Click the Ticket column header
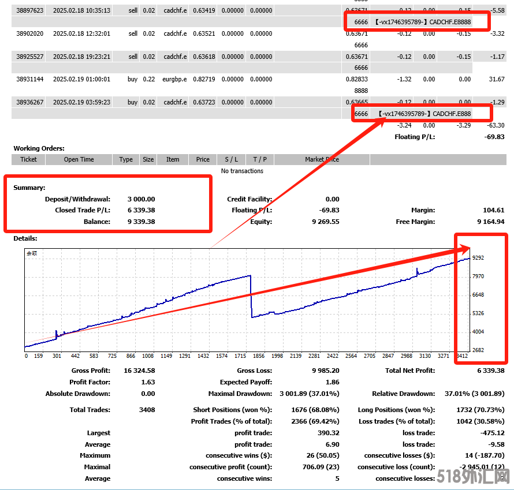 click(28, 159)
